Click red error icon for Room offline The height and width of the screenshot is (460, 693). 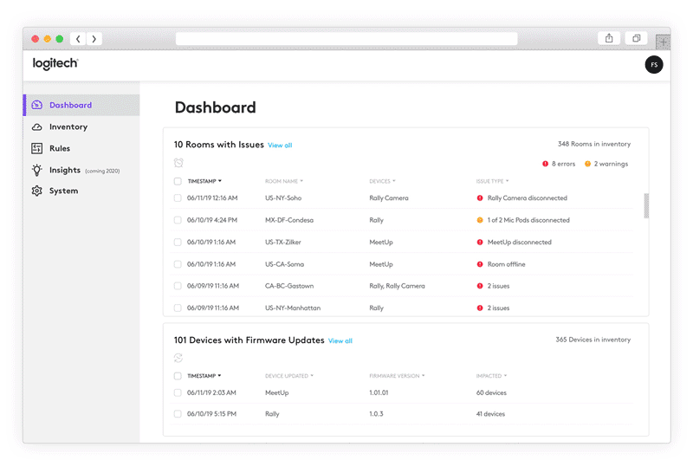(480, 264)
